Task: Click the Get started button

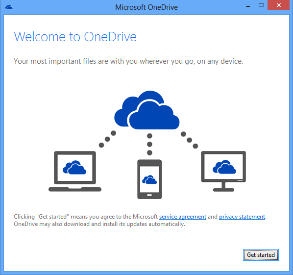Action: click(x=261, y=255)
